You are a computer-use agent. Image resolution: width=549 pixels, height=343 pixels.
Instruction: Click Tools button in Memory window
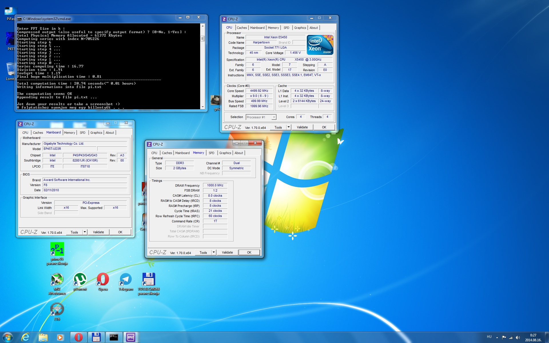[x=203, y=252]
